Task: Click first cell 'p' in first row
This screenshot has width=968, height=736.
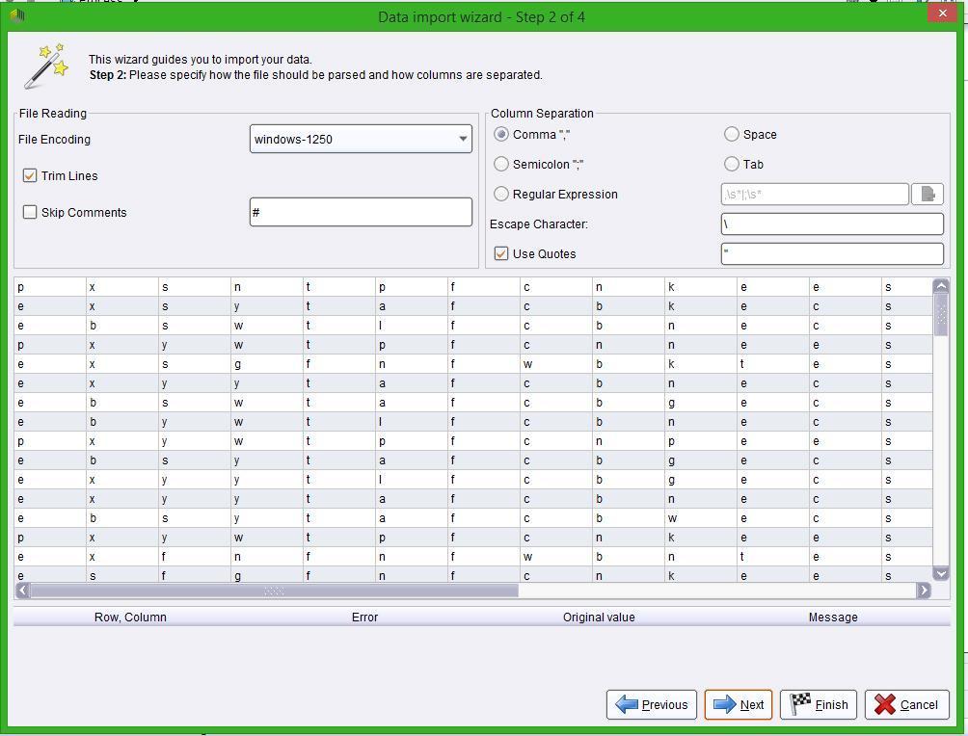Action: 50,287
